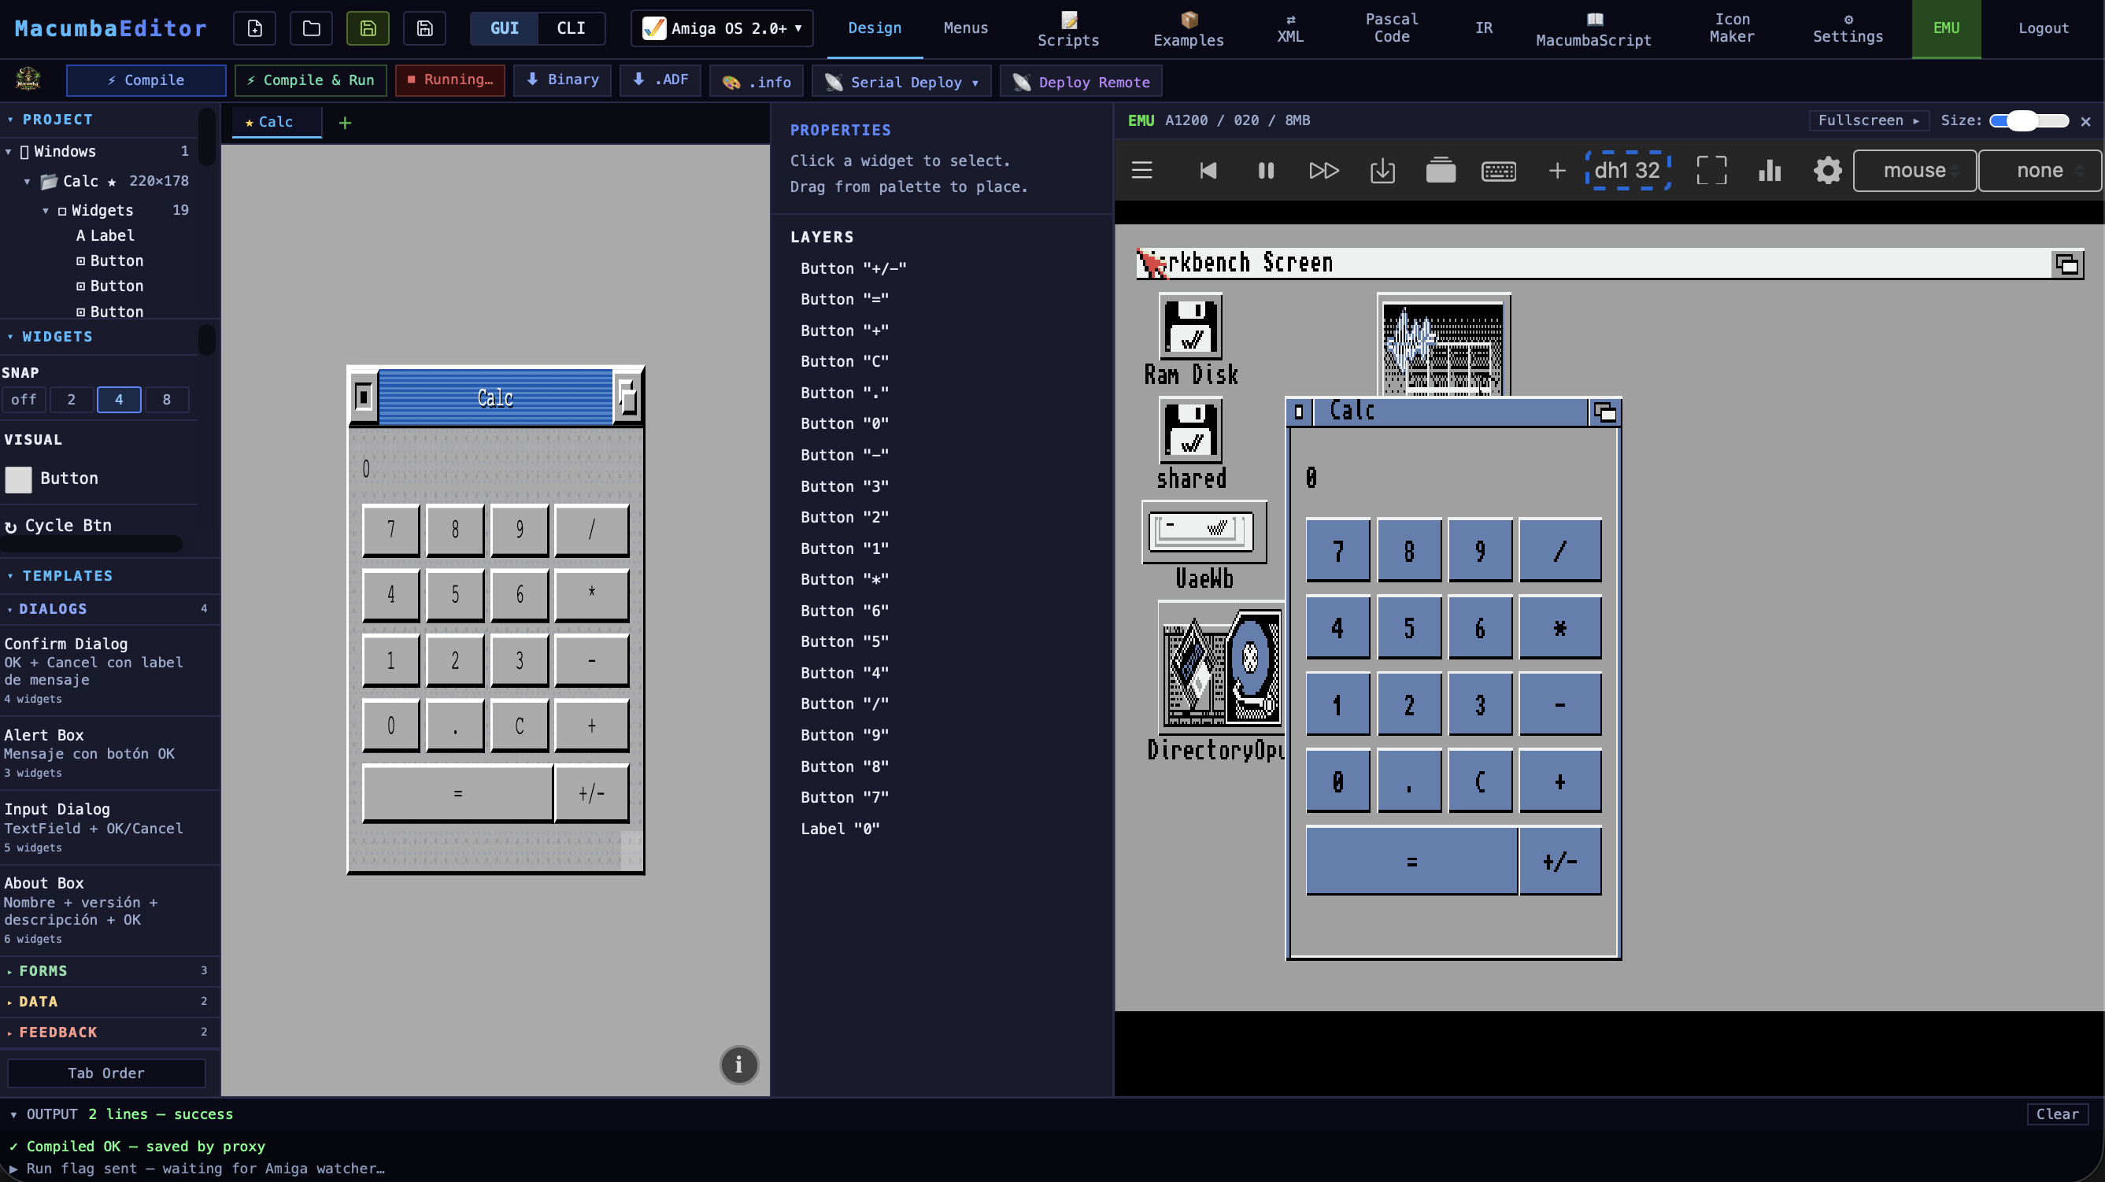Set snap to 4
The height and width of the screenshot is (1182, 2105).
119,400
